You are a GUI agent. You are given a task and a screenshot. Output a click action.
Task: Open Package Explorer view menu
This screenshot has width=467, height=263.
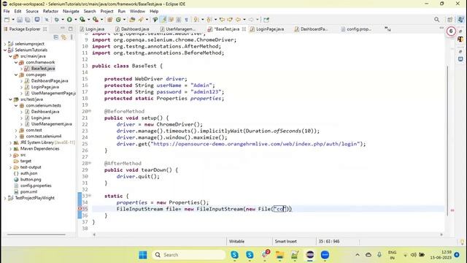[72, 37]
